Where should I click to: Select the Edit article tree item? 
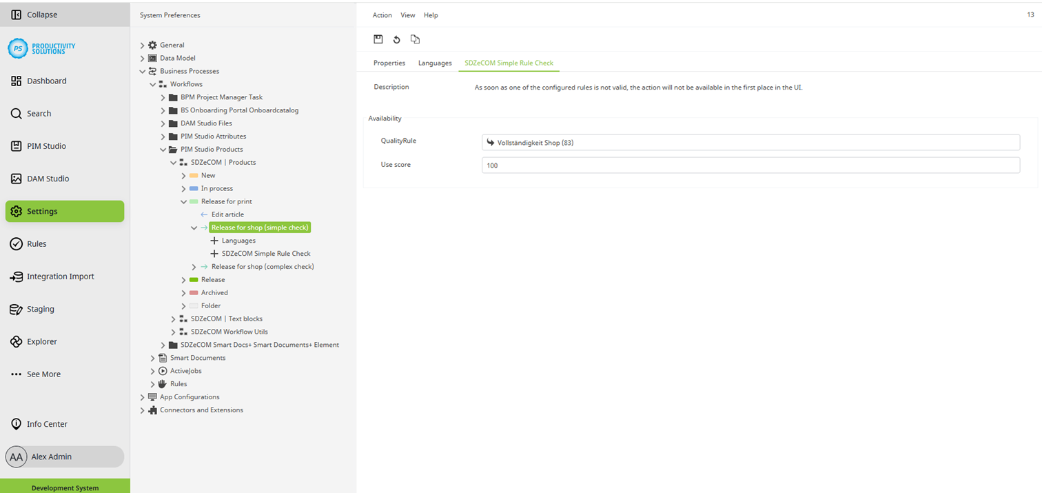click(227, 214)
